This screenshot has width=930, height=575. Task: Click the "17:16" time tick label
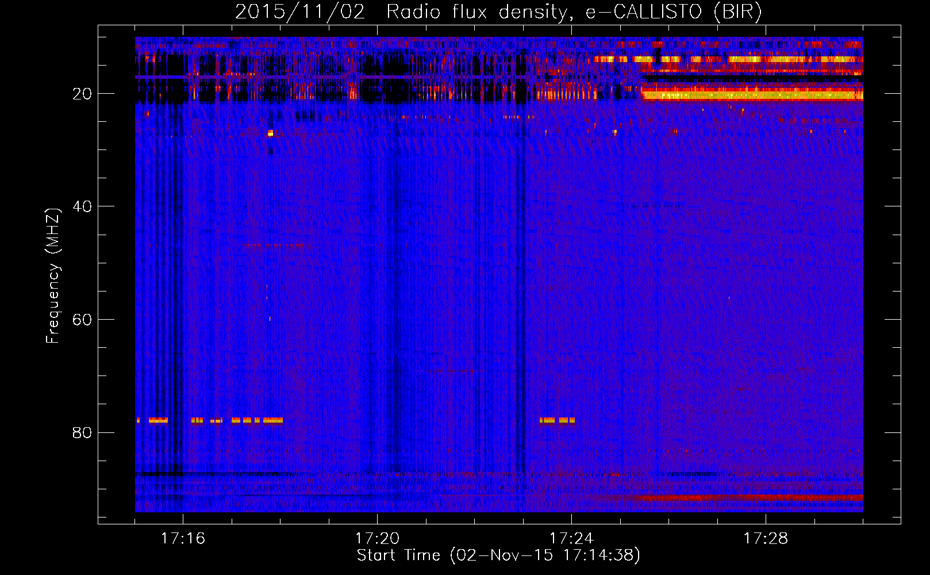(x=183, y=538)
